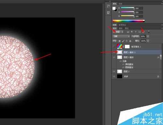Click the thumbnail of 图层 2 副本 layer
The height and width of the screenshot is (125, 163).
pyautogui.click(x=120, y=57)
